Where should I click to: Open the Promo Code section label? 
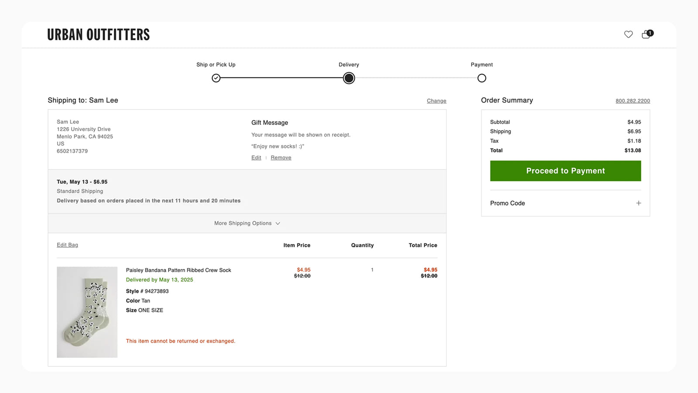click(x=507, y=203)
